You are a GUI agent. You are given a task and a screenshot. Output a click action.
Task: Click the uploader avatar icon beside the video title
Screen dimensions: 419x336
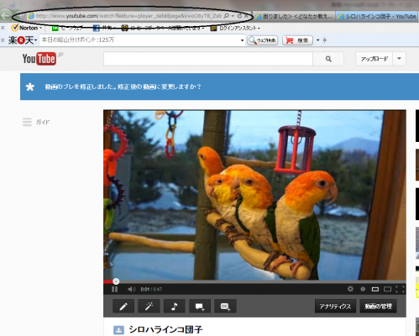(x=118, y=330)
